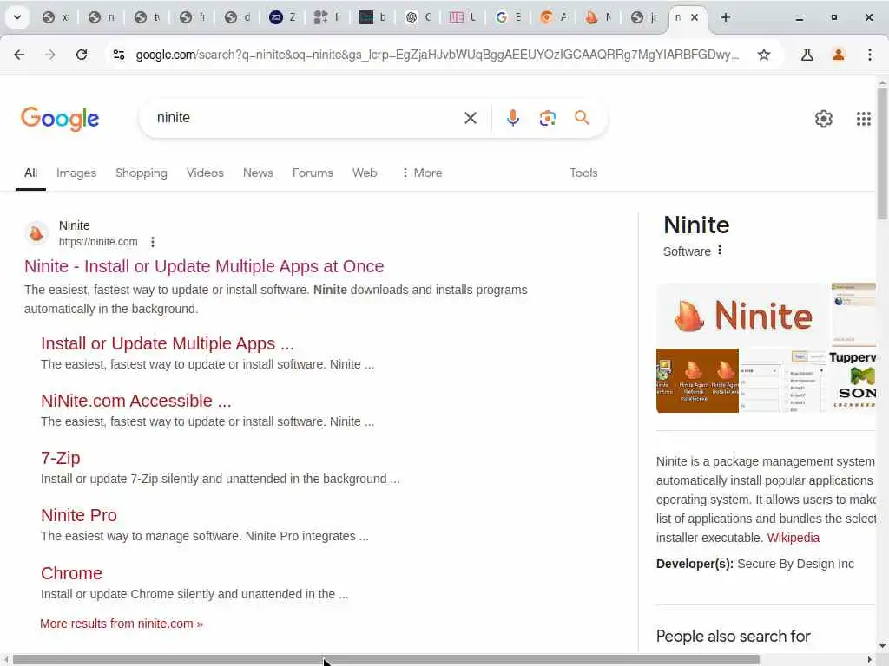Clear the search query with X
Viewport: 889px width, 666px height.
point(471,118)
